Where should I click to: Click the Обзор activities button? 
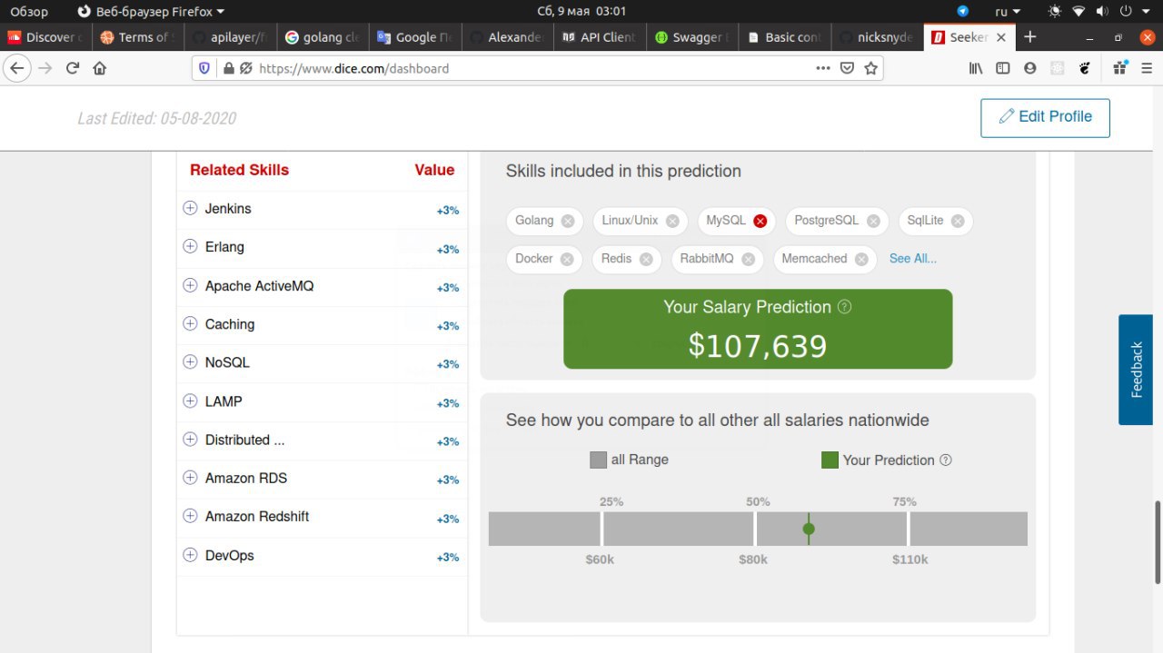[29, 12]
